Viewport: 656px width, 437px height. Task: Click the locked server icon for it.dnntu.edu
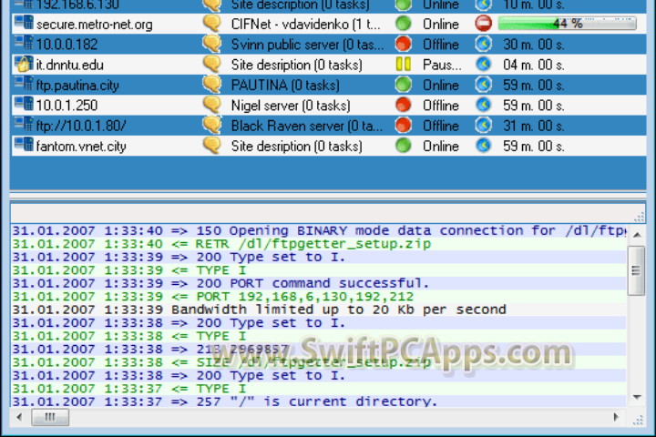coord(24,64)
